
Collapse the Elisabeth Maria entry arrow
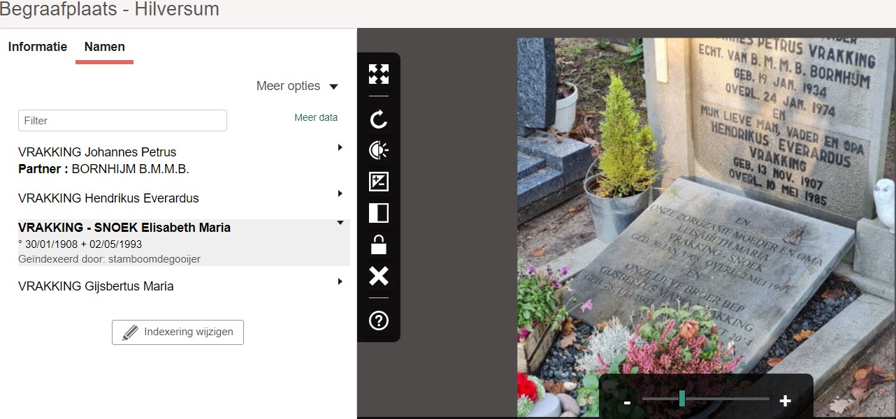click(x=340, y=223)
